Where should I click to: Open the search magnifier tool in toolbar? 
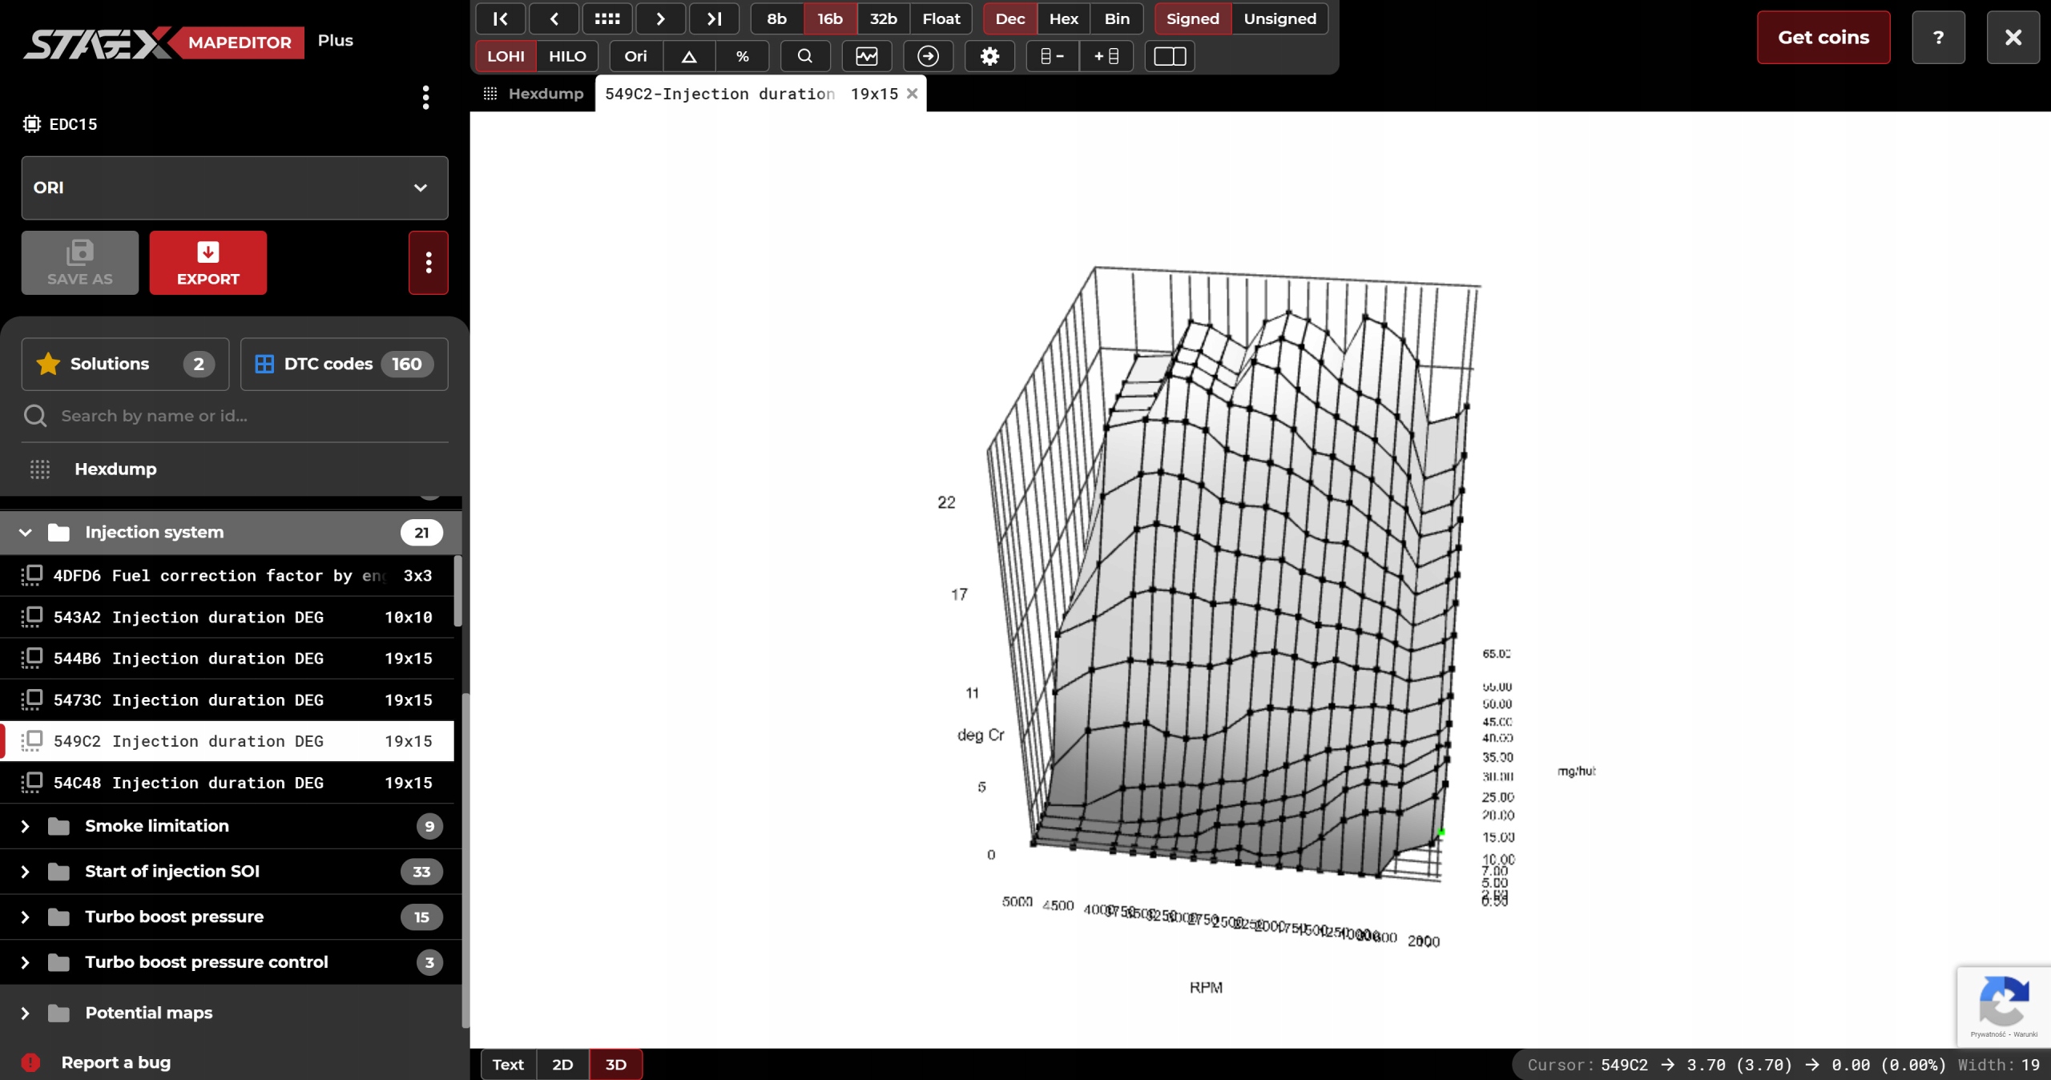pyautogui.click(x=804, y=56)
